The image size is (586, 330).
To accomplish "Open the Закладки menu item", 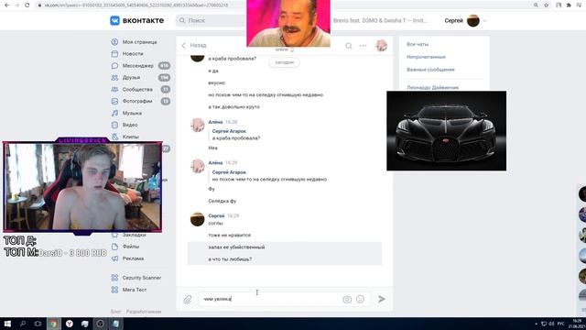I will coord(135,235).
